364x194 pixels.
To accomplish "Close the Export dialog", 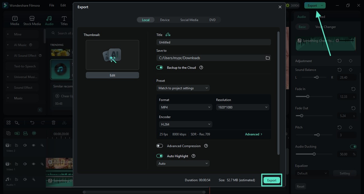I will [280, 7].
